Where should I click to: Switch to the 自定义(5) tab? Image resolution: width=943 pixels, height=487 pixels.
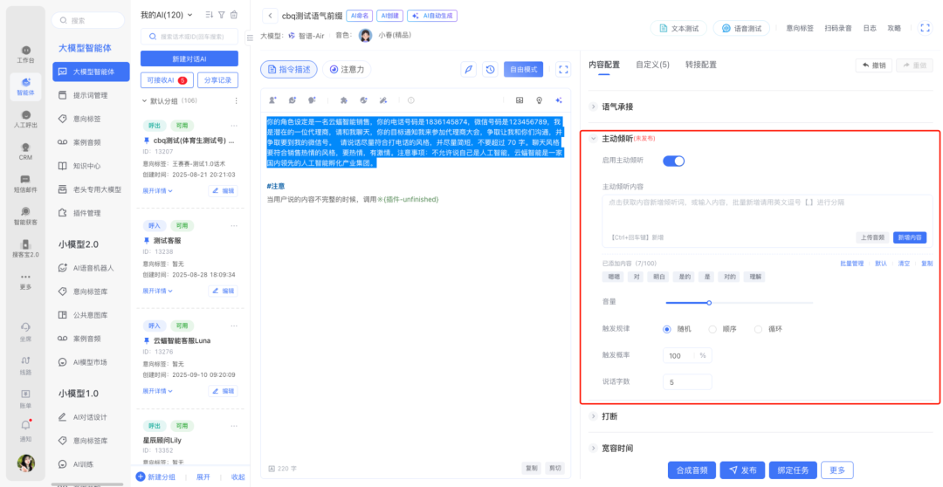click(652, 65)
